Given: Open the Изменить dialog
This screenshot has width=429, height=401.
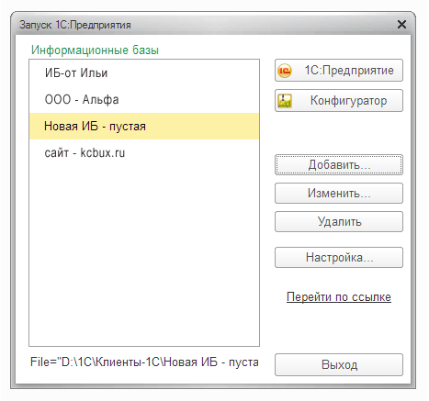Looking at the screenshot, I should pyautogui.click(x=339, y=194).
